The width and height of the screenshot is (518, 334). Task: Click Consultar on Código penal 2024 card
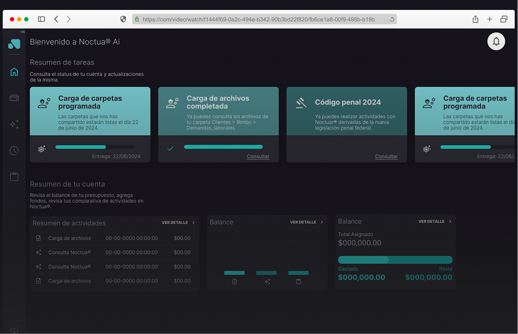click(386, 157)
